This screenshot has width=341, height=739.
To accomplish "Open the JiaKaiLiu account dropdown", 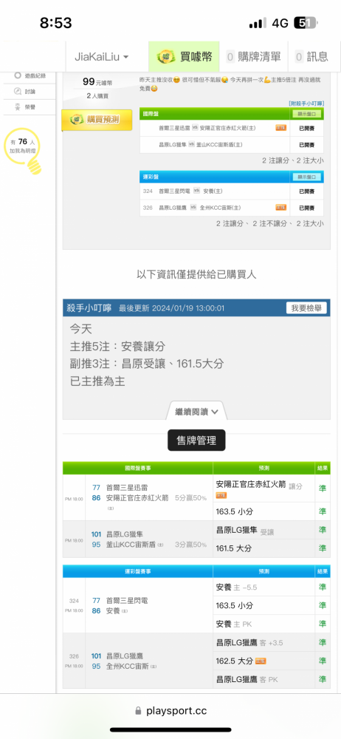I will pos(102,57).
